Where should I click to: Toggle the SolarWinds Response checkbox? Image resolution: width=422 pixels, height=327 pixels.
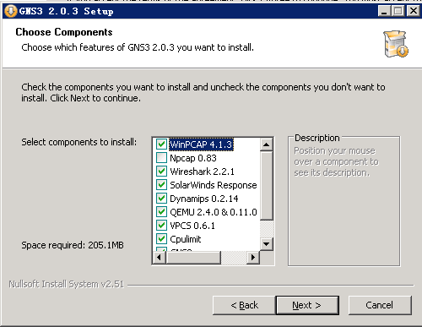(x=161, y=185)
